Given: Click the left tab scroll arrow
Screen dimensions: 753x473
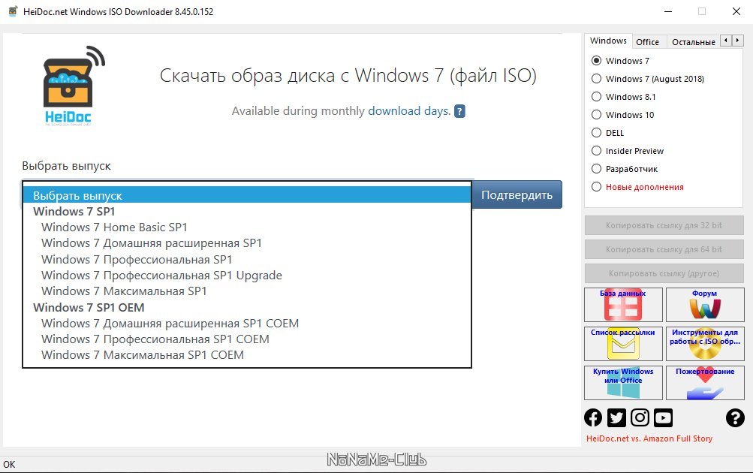Looking at the screenshot, I should tap(726, 41).
